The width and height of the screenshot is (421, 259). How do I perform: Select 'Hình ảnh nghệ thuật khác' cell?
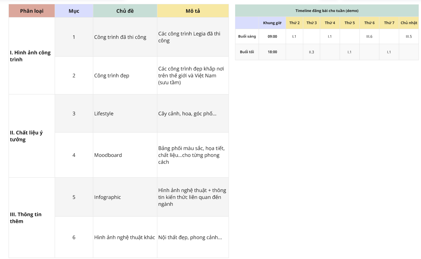click(x=125, y=237)
